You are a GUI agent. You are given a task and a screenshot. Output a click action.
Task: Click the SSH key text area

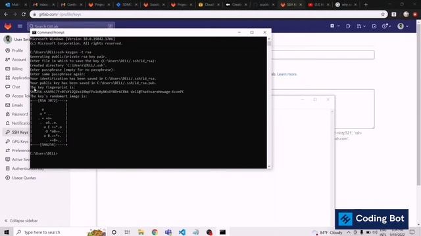pos(323,109)
